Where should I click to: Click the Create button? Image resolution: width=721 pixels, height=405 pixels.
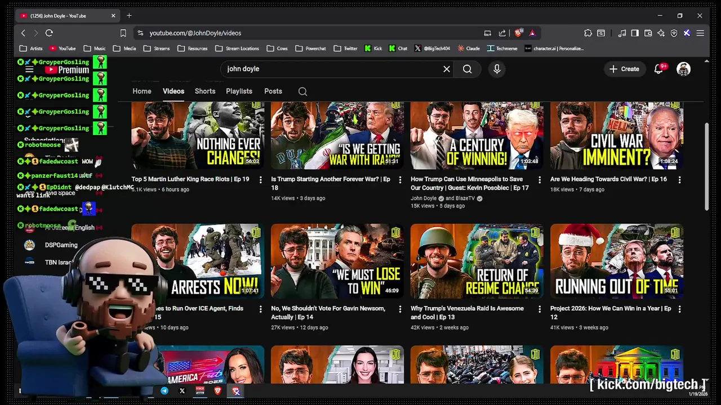click(625, 69)
